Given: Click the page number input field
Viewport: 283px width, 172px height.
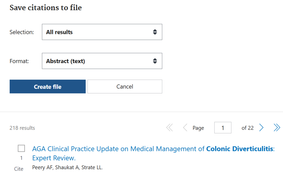Looking at the screenshot, I should tap(223, 128).
